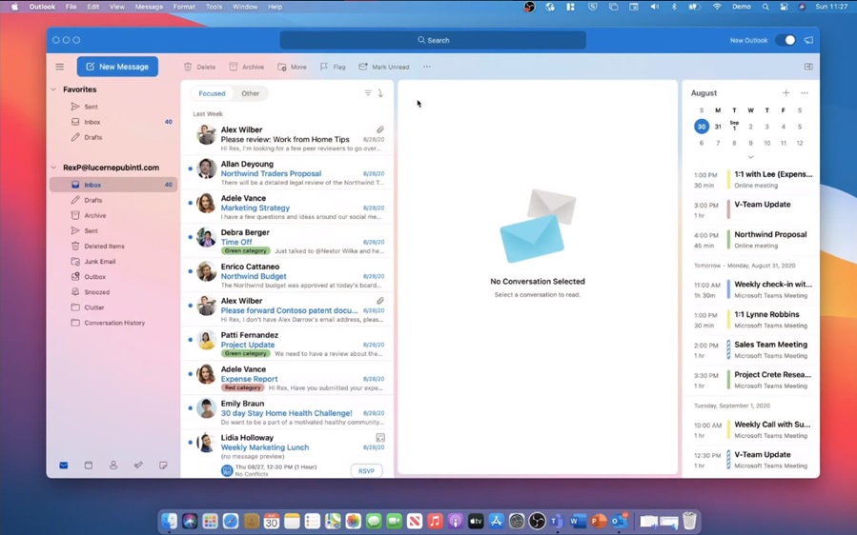Switch to Notes view icon
This screenshot has width=857, height=535.
[x=163, y=466]
